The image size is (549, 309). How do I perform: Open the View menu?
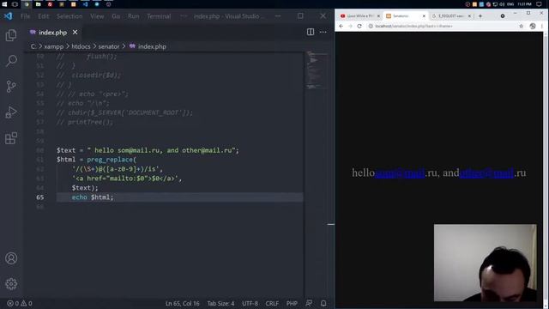tap(97, 16)
